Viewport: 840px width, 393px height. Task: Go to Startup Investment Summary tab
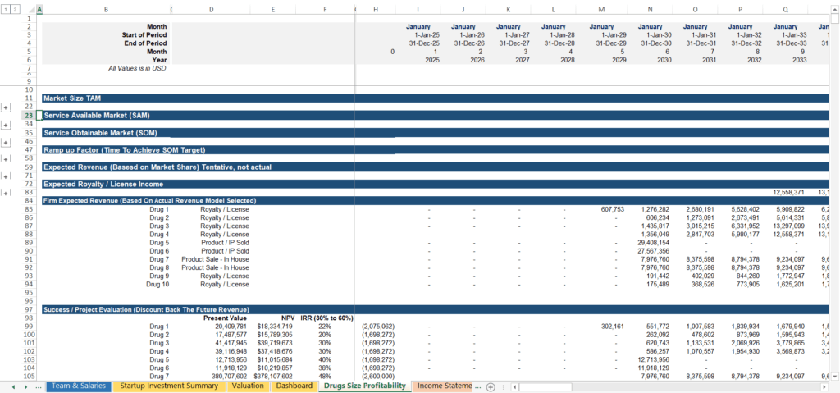[168, 386]
